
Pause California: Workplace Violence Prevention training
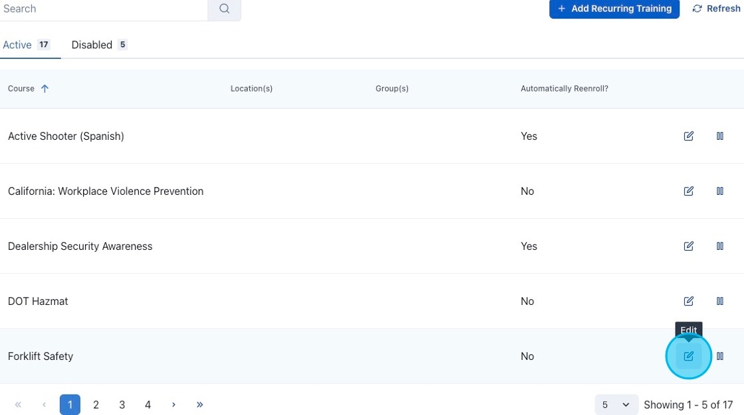(x=719, y=191)
